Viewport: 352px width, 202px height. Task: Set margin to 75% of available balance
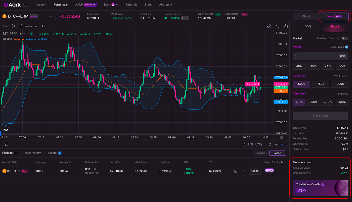tap(328, 66)
